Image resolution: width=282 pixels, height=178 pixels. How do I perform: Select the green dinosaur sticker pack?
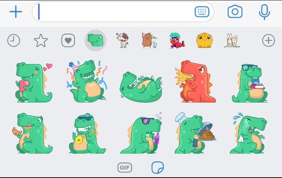[95, 40]
